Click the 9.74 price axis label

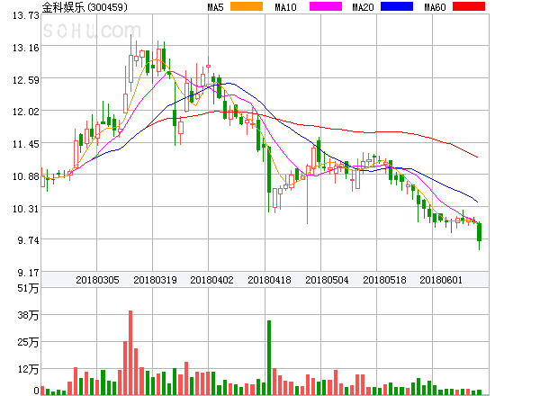click(x=28, y=240)
